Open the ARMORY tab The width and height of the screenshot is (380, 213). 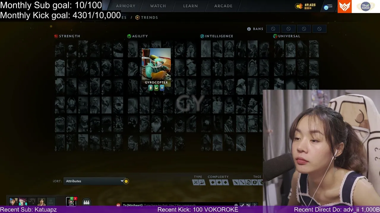126,6
